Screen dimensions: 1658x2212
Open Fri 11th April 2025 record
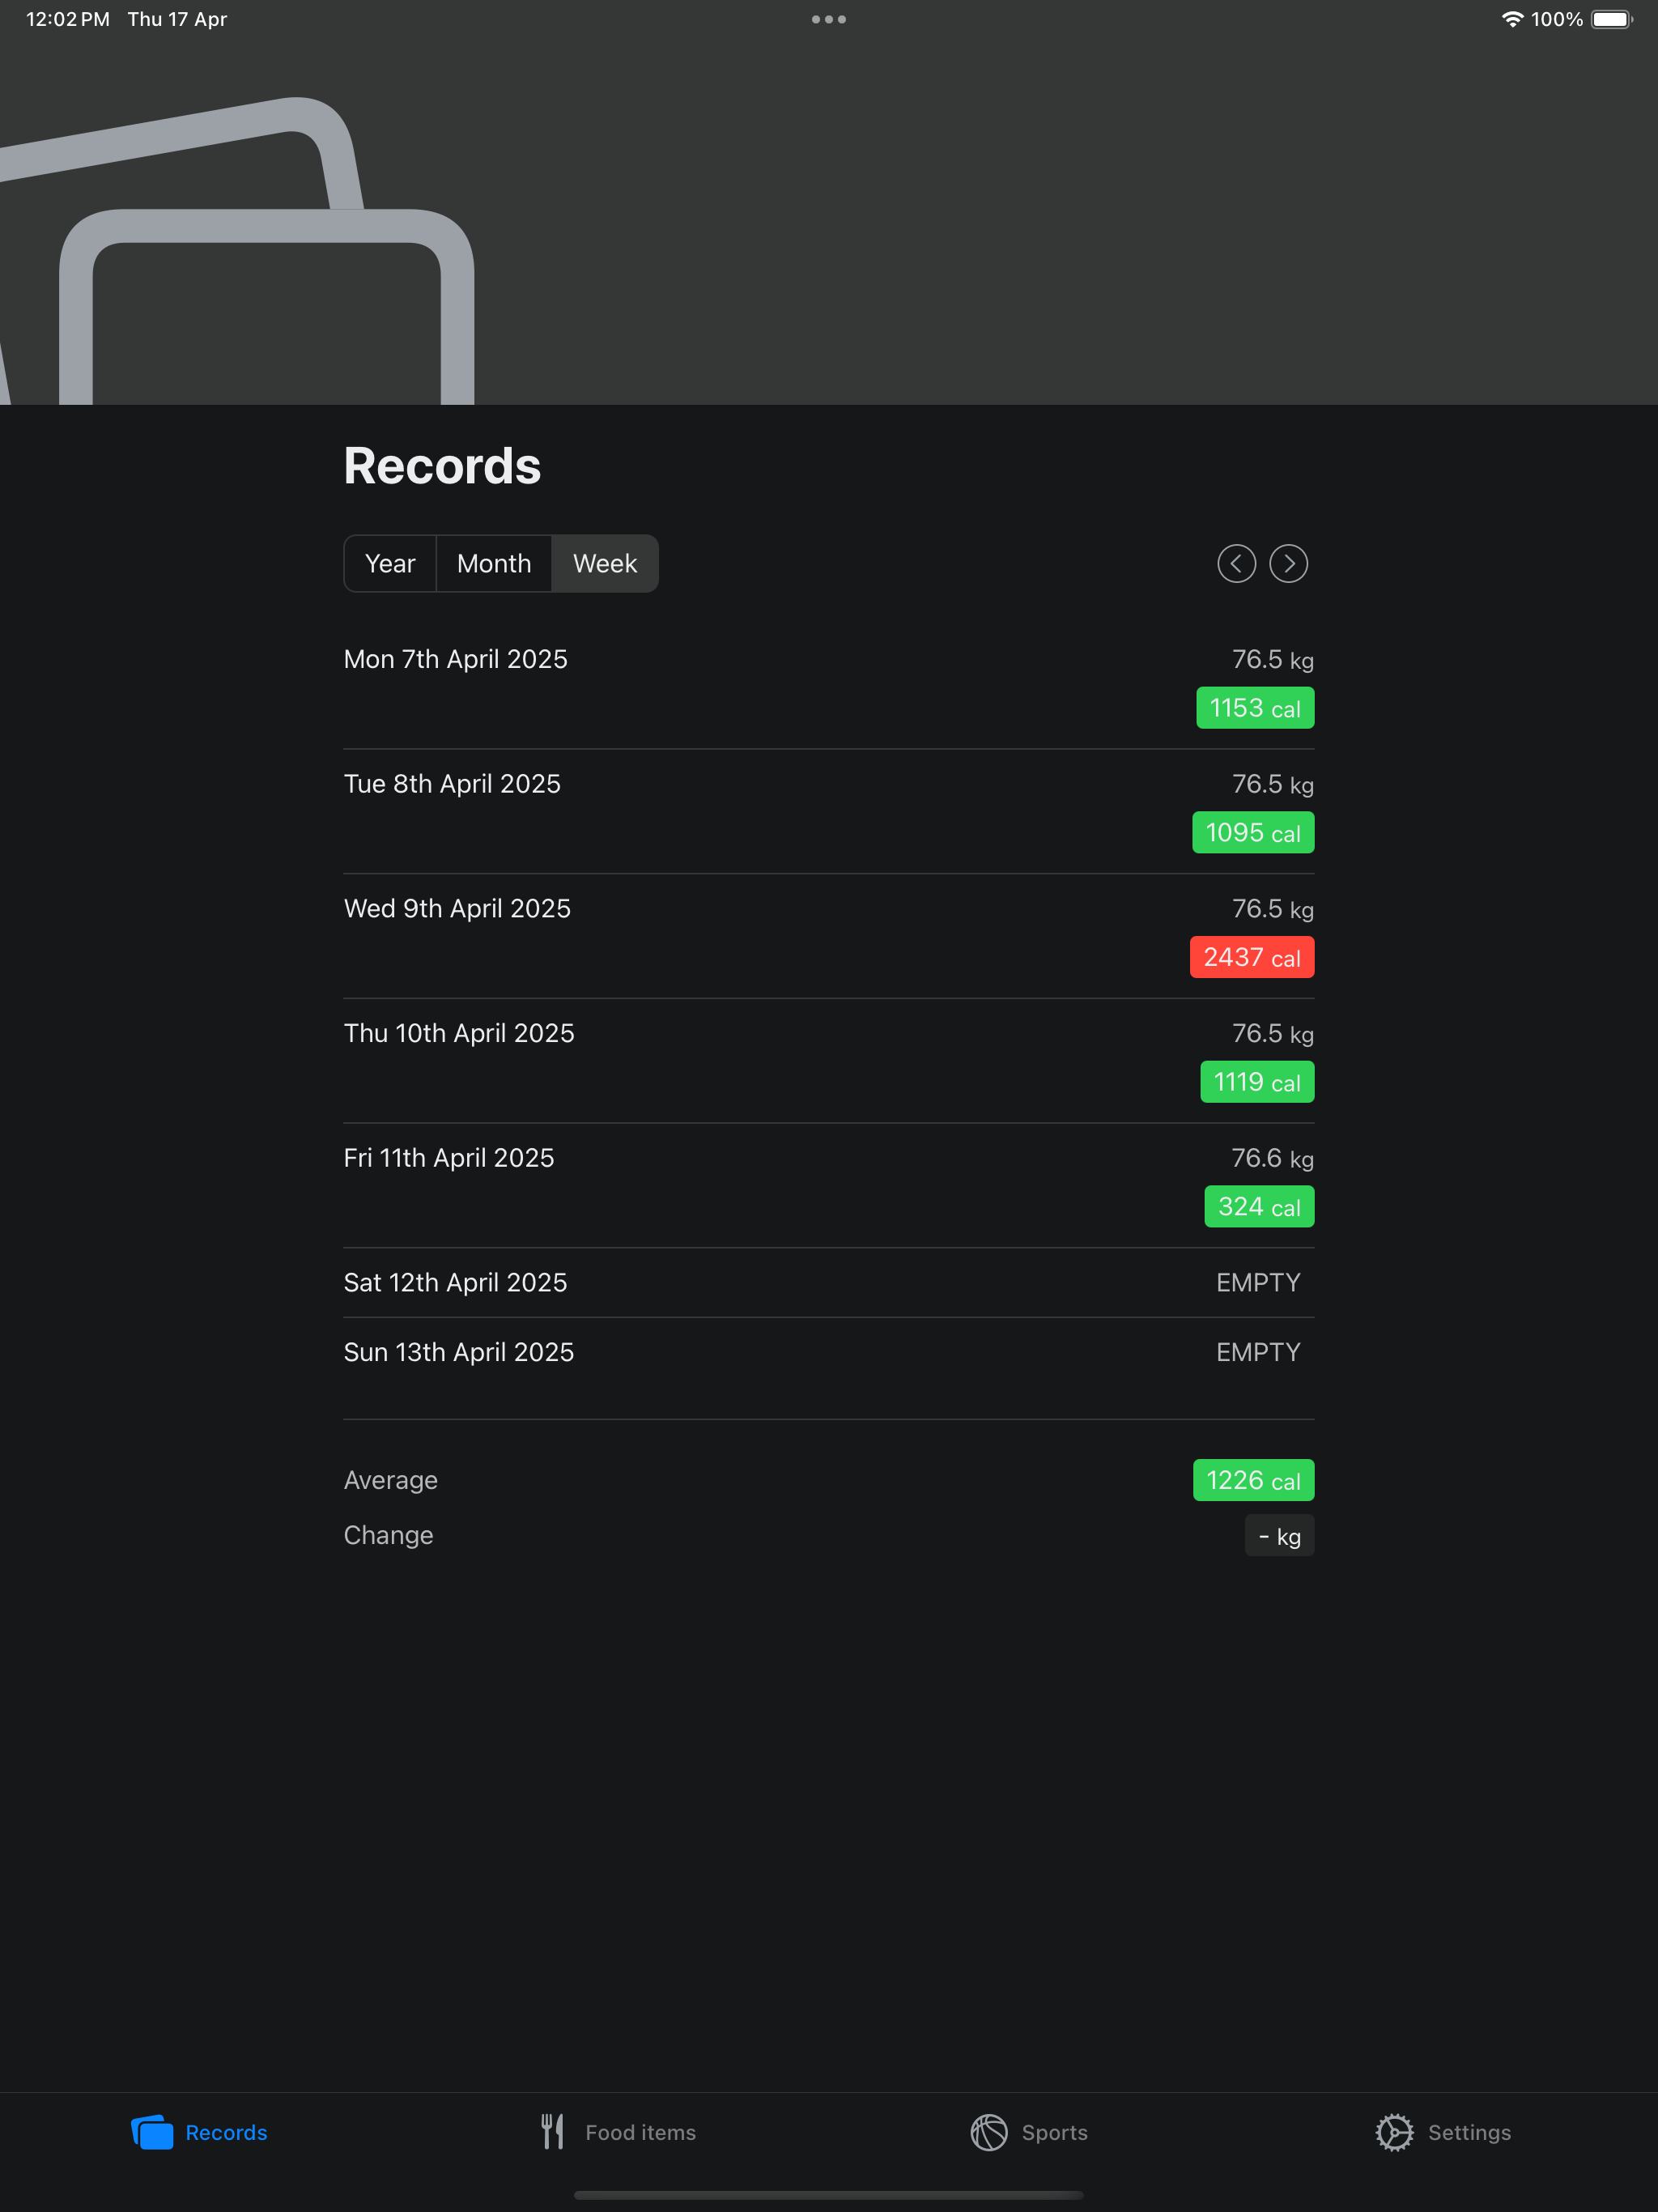pyautogui.click(x=829, y=1185)
